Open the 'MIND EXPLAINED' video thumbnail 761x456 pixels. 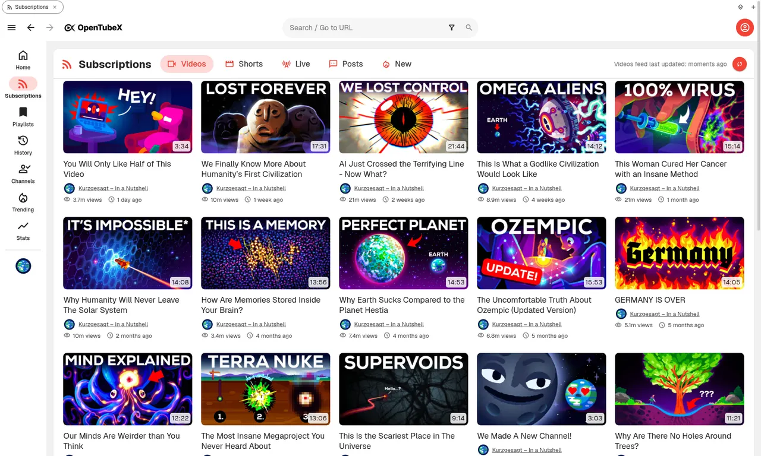point(128,389)
